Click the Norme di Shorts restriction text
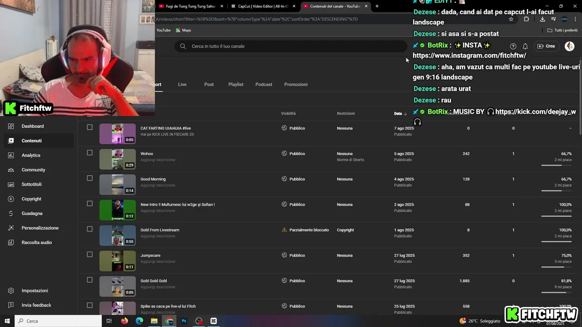Screen dimensions: 582x327 point(351,160)
